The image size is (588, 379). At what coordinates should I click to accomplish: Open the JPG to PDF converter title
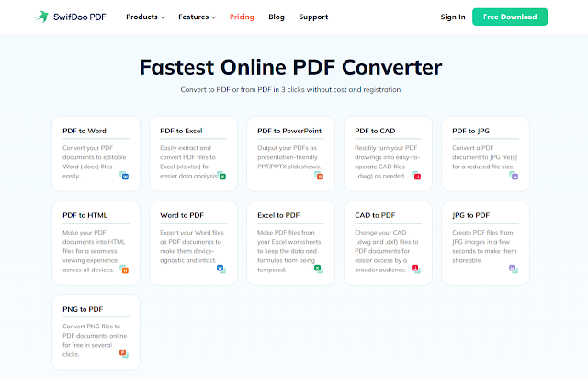(470, 215)
